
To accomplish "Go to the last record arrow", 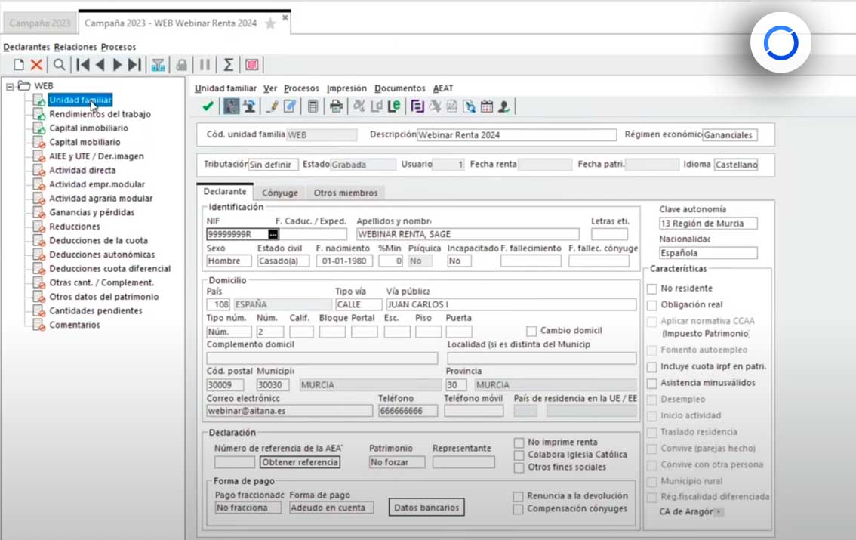I will click(x=134, y=65).
